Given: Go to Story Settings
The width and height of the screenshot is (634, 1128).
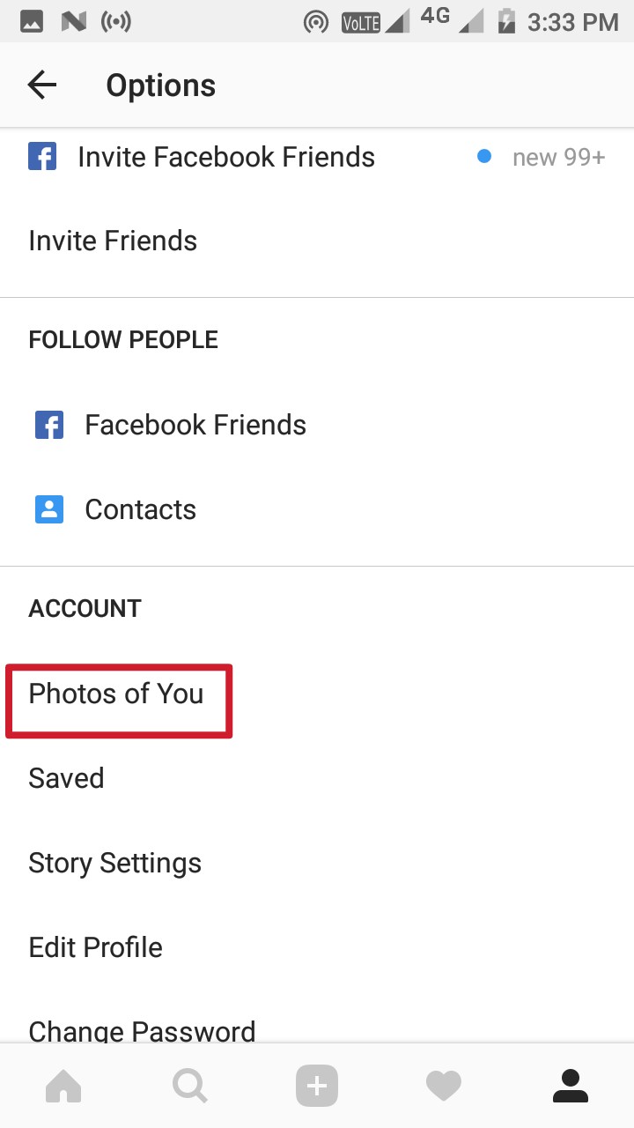Looking at the screenshot, I should coord(114,863).
